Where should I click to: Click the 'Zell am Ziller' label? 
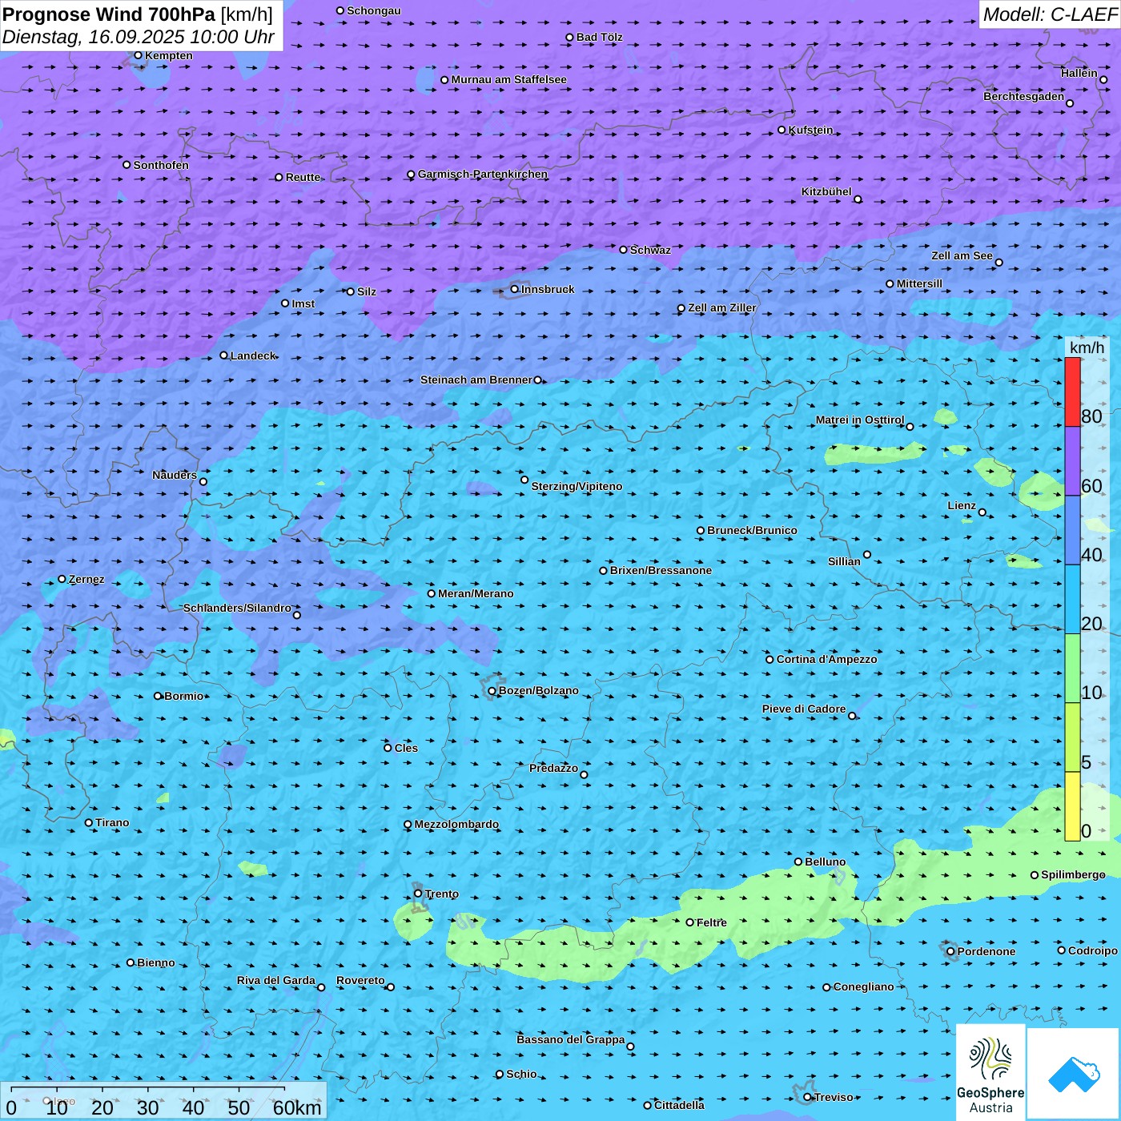(721, 307)
